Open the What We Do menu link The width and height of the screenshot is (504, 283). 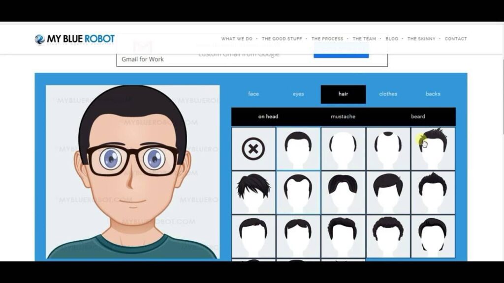click(237, 39)
